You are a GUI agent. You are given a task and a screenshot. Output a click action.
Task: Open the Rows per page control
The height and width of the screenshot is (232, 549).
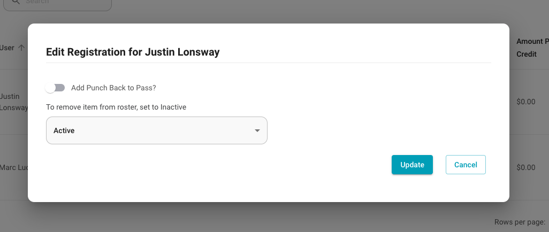(520, 222)
